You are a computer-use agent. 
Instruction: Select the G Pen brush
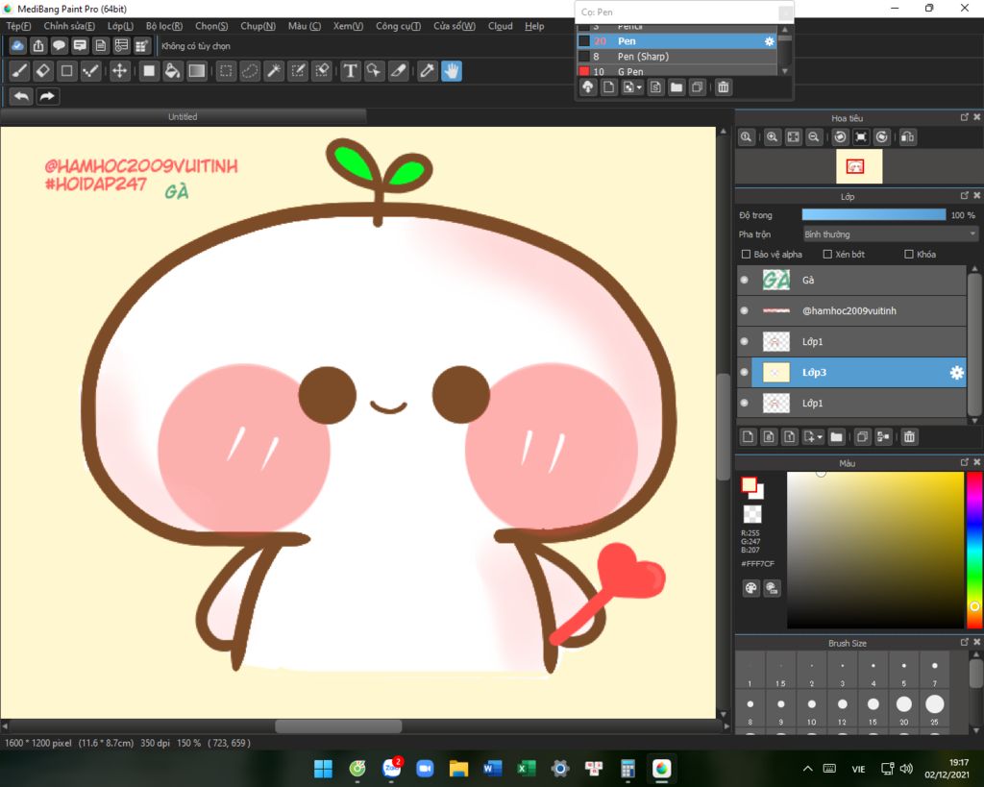click(676, 71)
